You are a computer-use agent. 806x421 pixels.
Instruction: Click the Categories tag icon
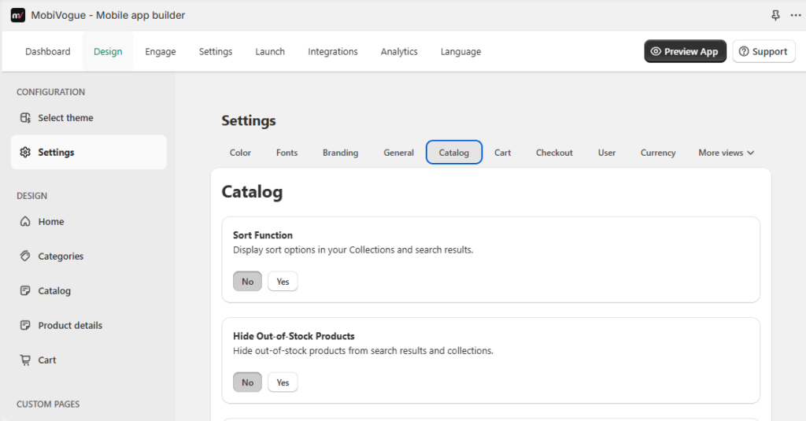pyautogui.click(x=25, y=256)
